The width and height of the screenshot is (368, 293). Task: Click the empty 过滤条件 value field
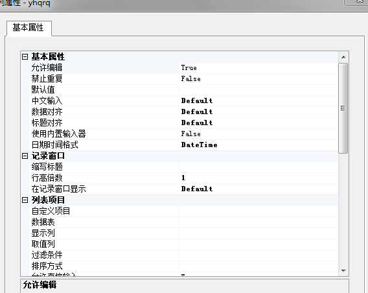coord(259,255)
